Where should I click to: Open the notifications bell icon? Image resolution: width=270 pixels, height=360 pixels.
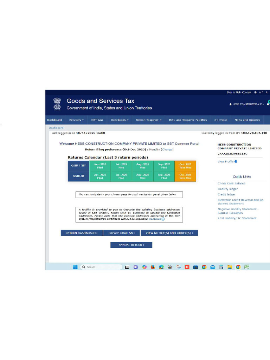[268, 104]
